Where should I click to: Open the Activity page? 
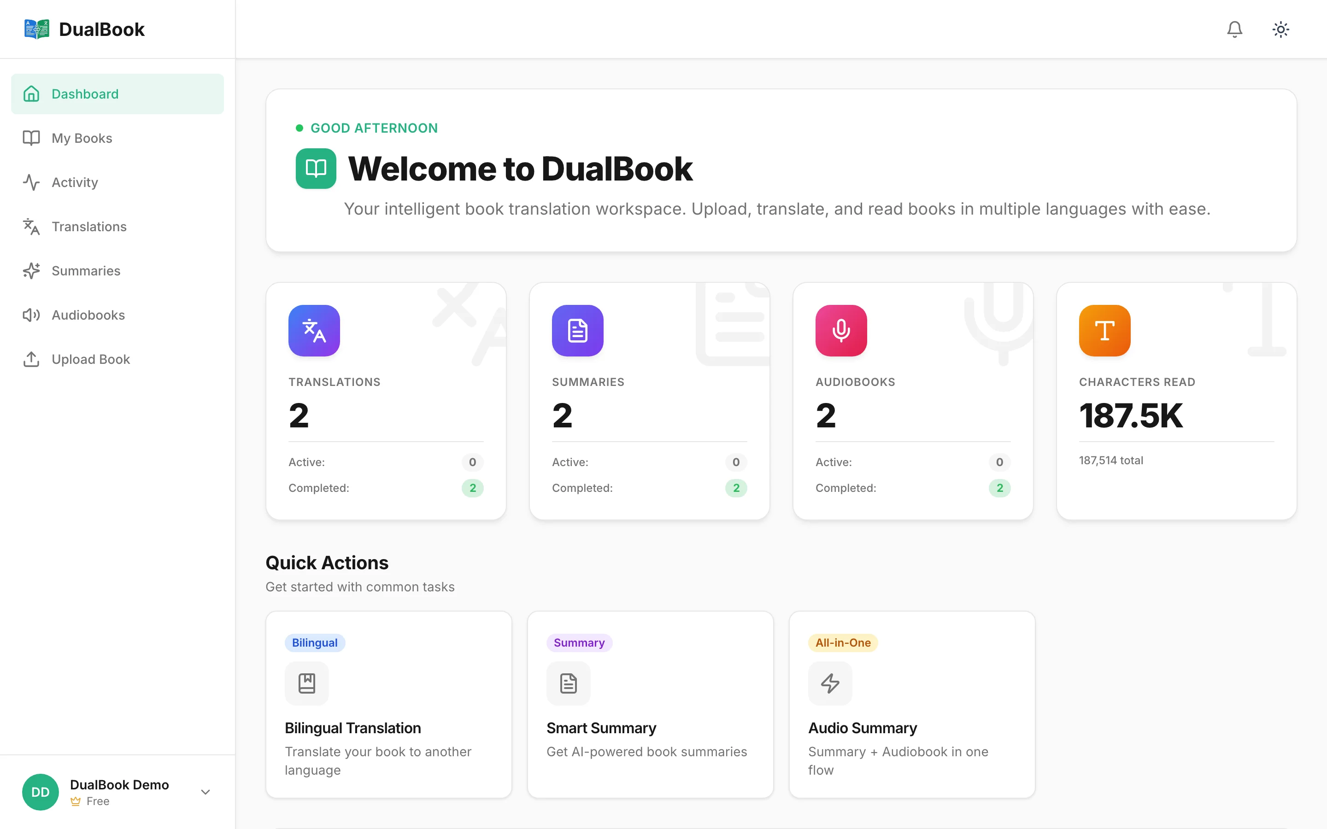pos(117,182)
